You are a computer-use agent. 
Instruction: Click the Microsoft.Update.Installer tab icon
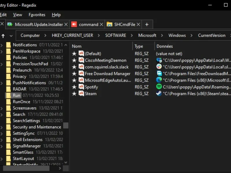[x=10, y=24]
